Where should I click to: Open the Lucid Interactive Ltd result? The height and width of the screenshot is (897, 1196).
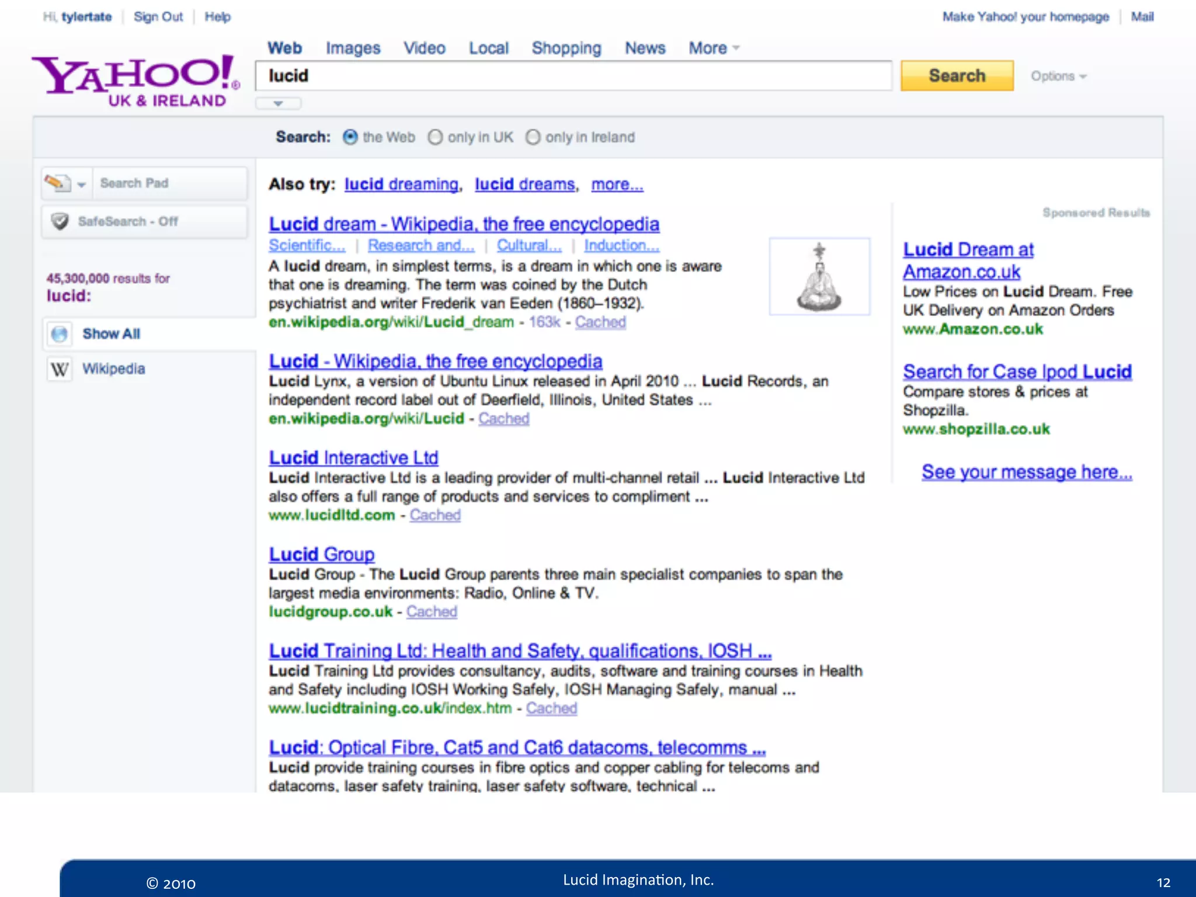[x=353, y=457]
